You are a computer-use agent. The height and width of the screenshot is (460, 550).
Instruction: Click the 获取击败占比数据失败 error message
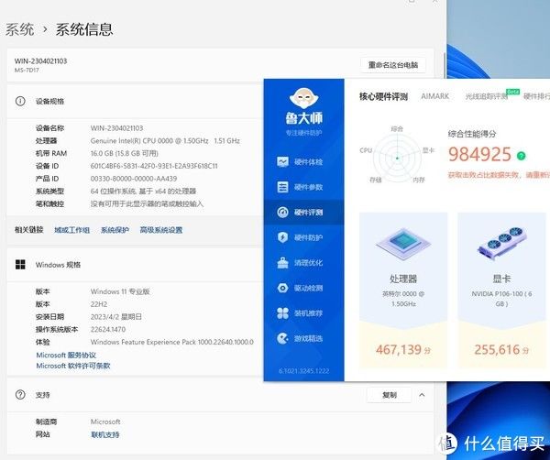[x=499, y=175]
